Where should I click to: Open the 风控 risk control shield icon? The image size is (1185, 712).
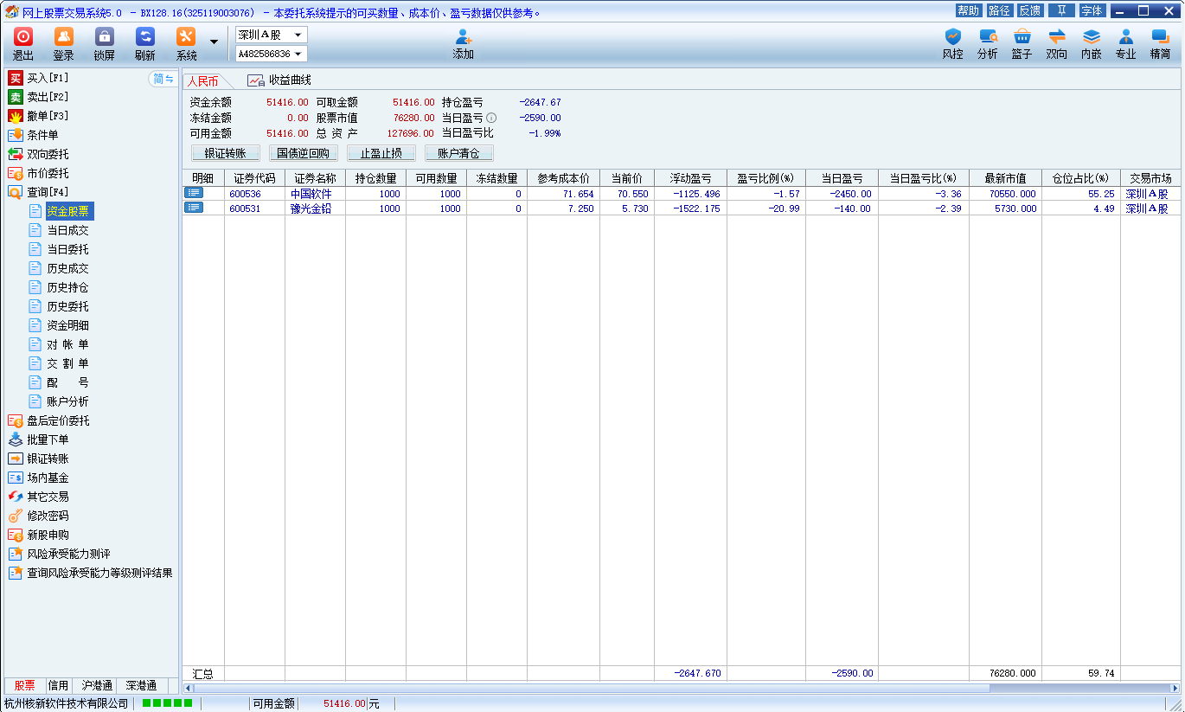[x=952, y=37]
